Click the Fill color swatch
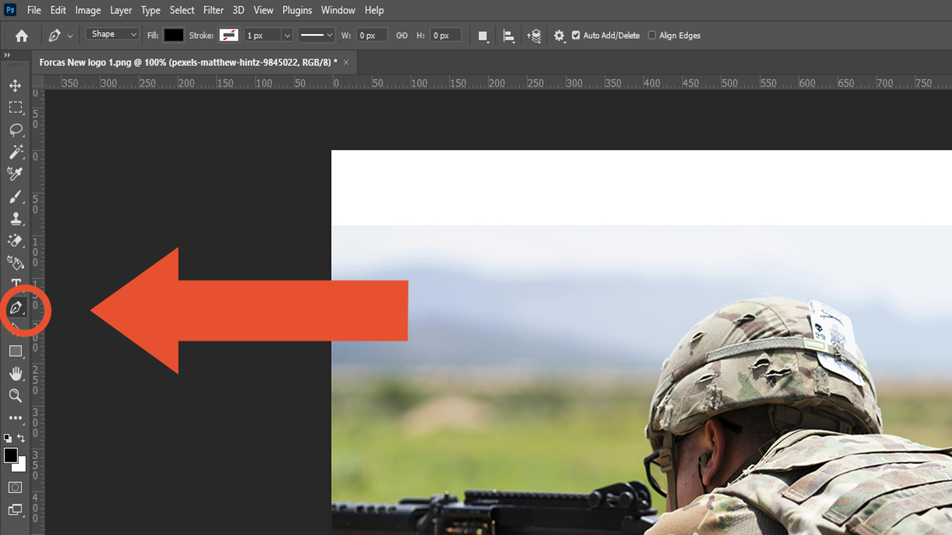Screen dimensions: 952x535 174,36
